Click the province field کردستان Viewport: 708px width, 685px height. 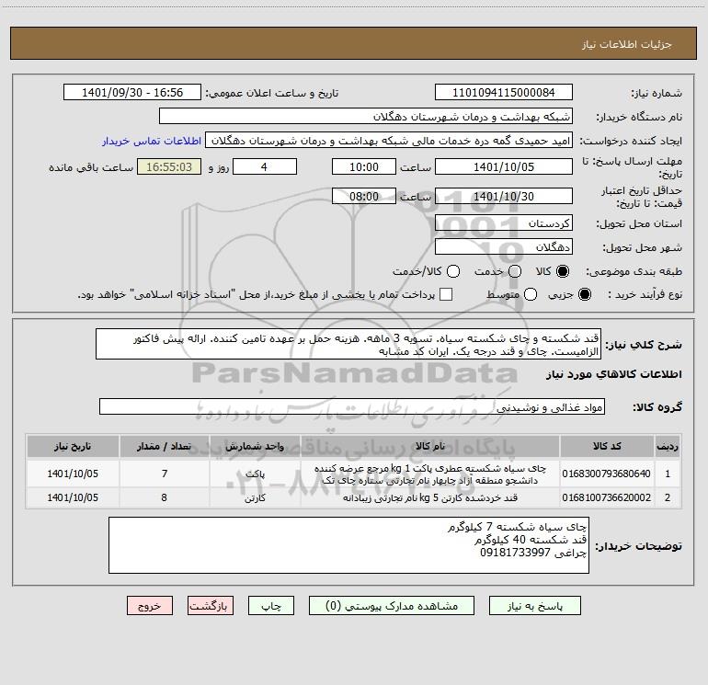(504, 223)
